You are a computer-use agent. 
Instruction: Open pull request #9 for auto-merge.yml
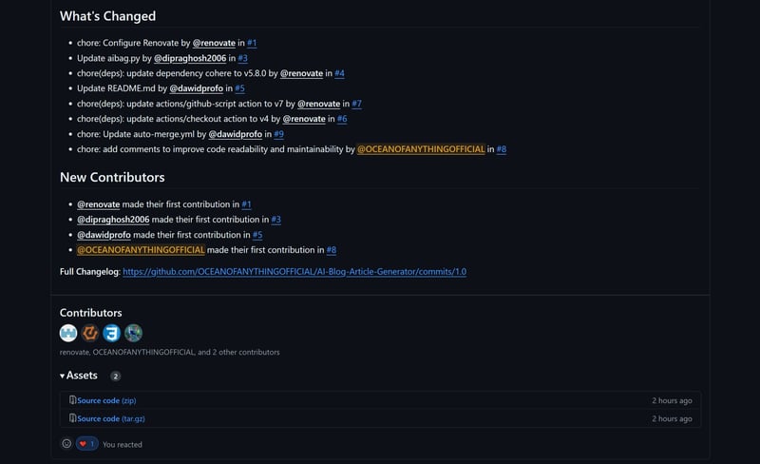(278, 134)
